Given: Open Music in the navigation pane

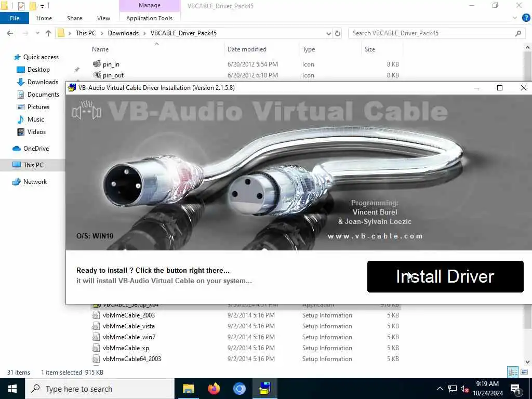Looking at the screenshot, I should [x=36, y=119].
